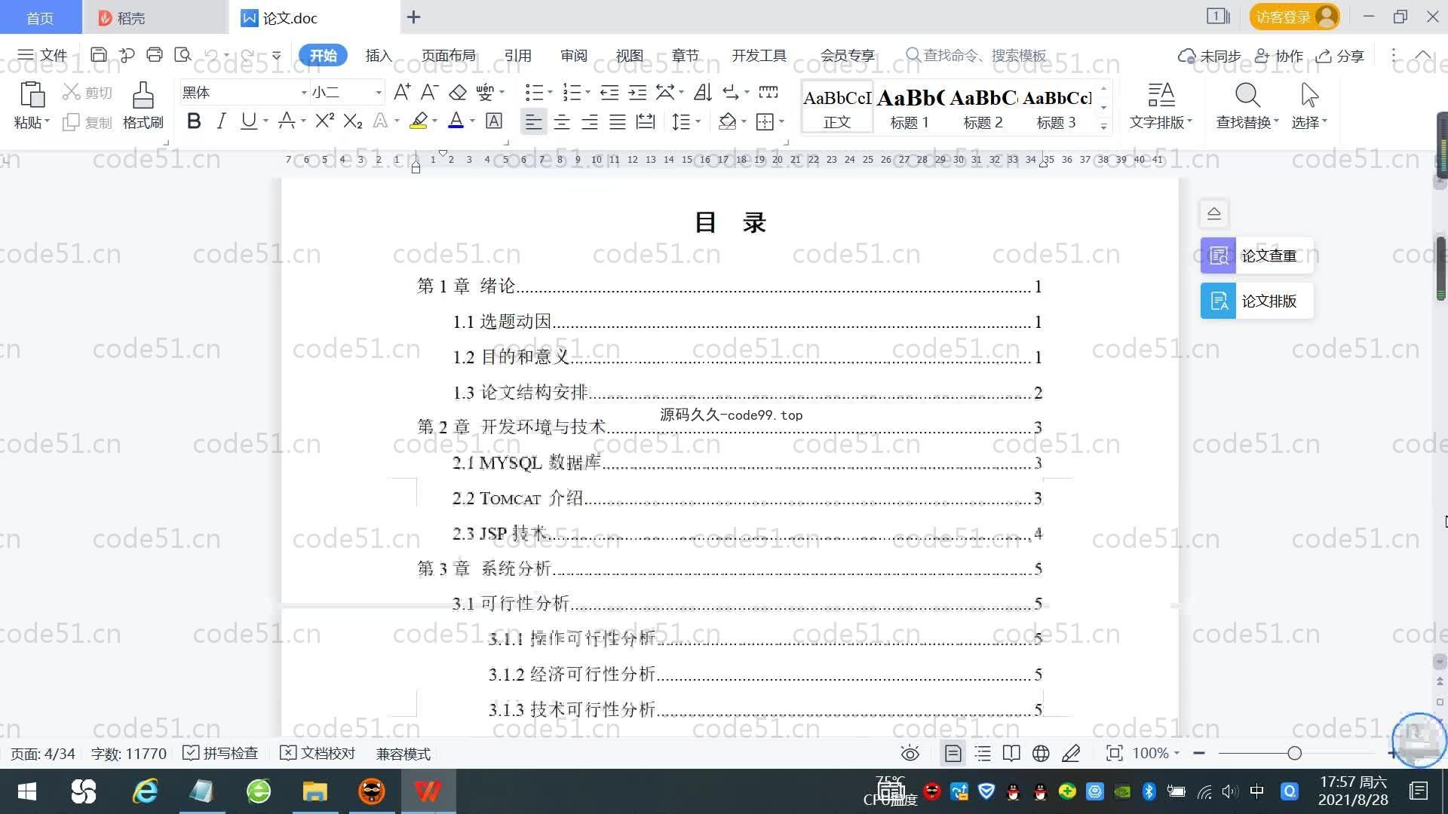The image size is (1448, 814).
Task: Toggle 文档校对 document proofreading
Action: click(x=318, y=753)
